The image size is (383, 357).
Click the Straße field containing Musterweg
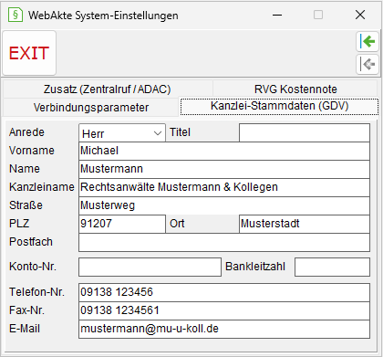point(224,205)
